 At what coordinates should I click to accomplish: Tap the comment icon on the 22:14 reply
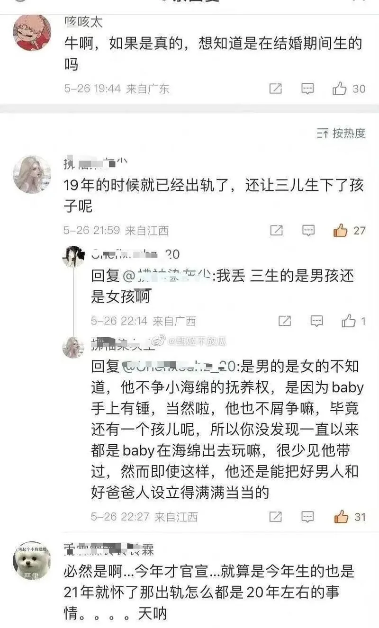coord(316,321)
